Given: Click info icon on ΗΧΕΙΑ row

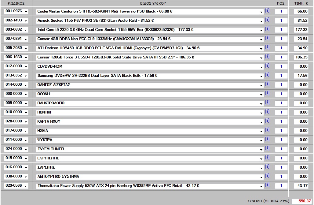Looking at the screenshot, I should (x=267, y=130).
